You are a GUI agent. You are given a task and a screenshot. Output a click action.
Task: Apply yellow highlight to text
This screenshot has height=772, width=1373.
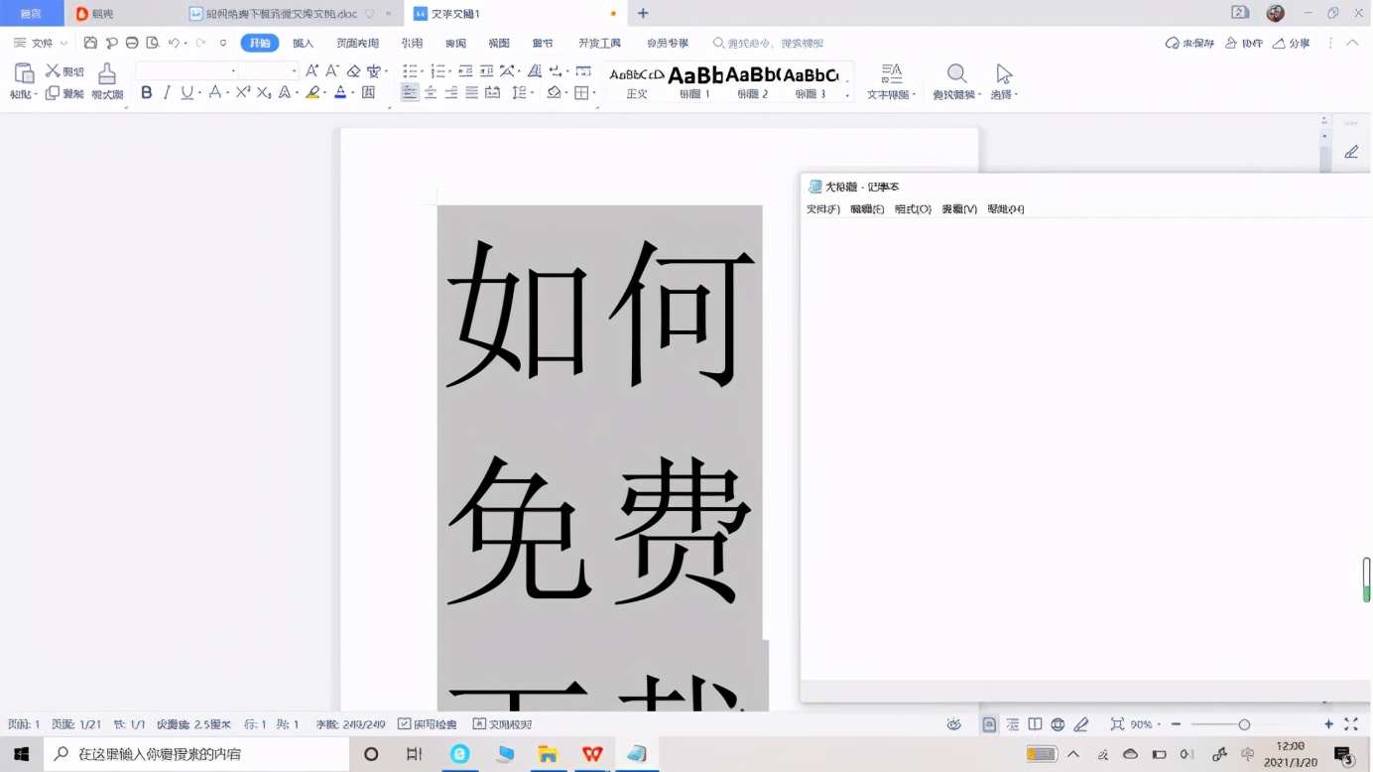[x=312, y=91]
